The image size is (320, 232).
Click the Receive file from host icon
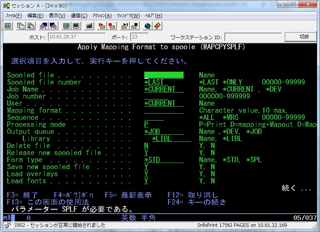tap(53, 26)
